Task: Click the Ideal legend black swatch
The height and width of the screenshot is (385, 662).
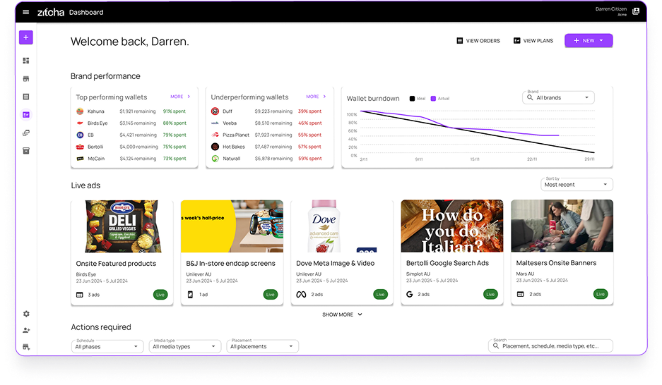Action: (x=412, y=99)
